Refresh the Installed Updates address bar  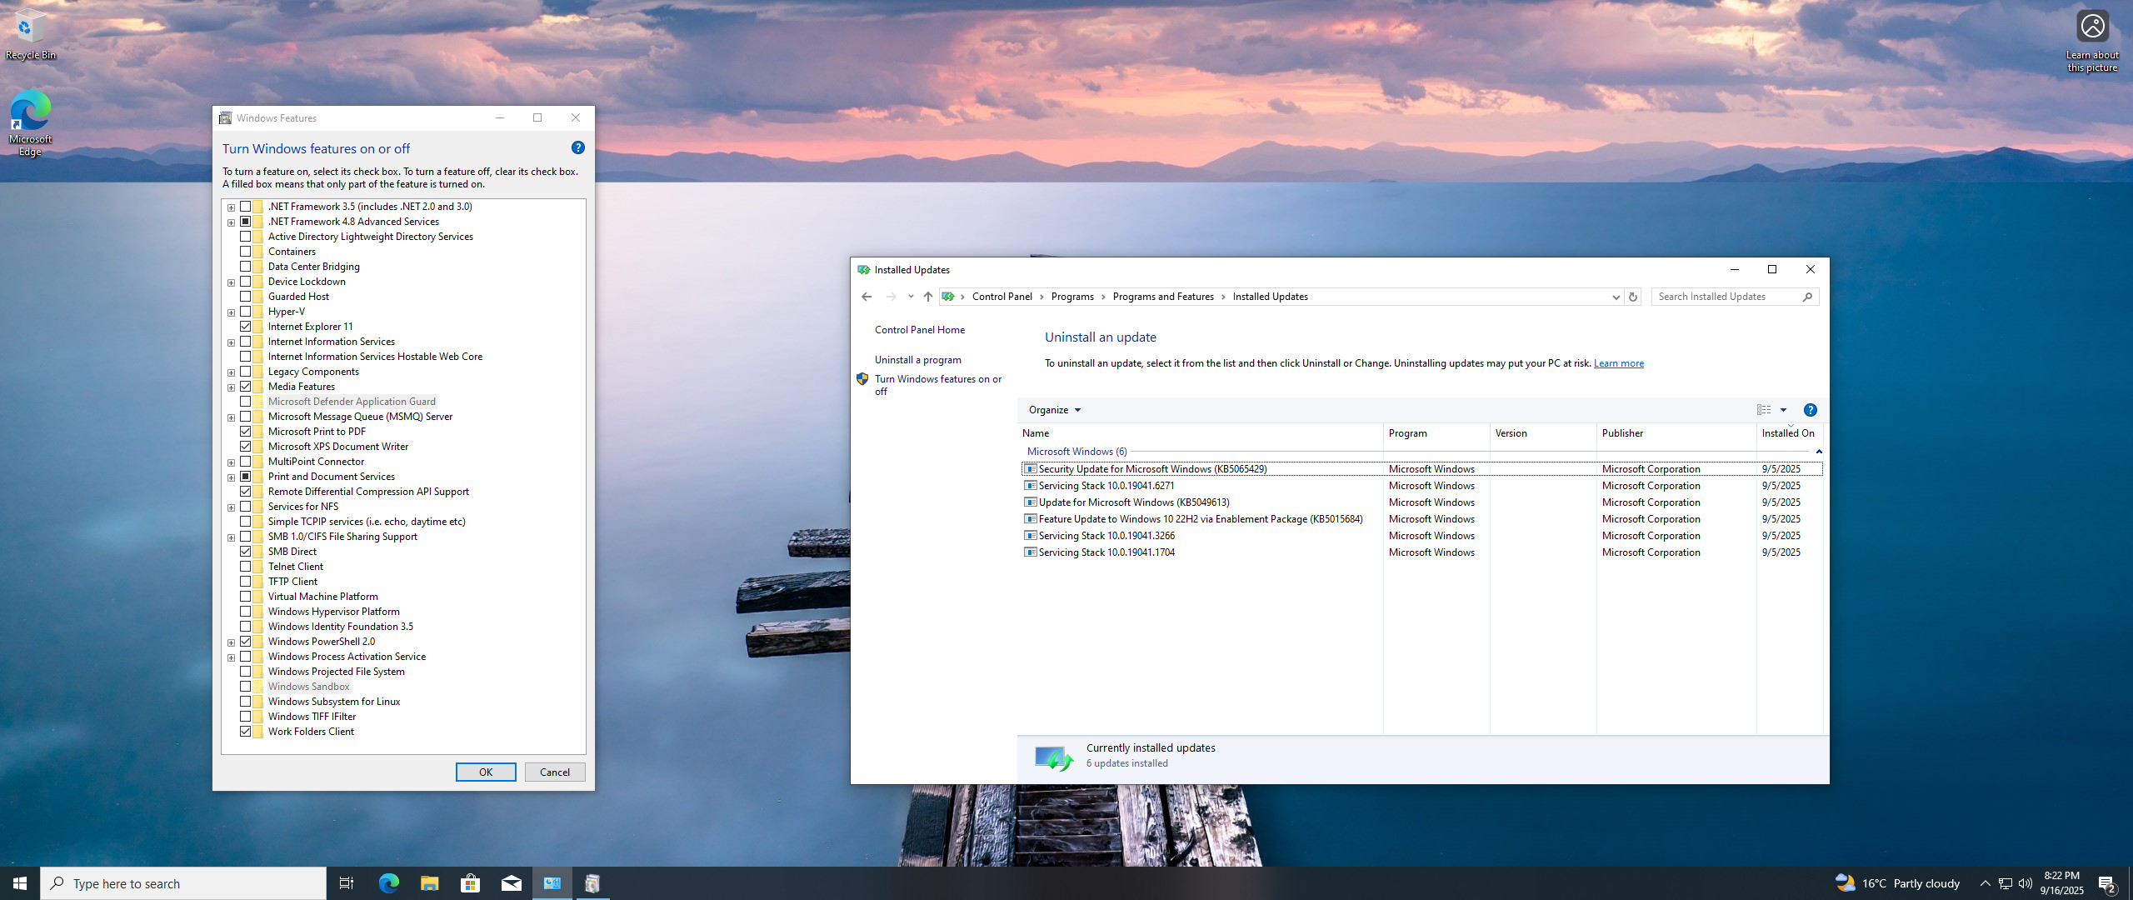click(1633, 297)
